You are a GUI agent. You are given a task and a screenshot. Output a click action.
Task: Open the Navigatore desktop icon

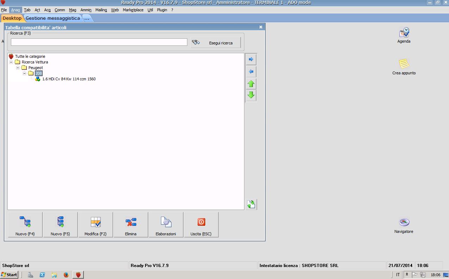click(404, 226)
